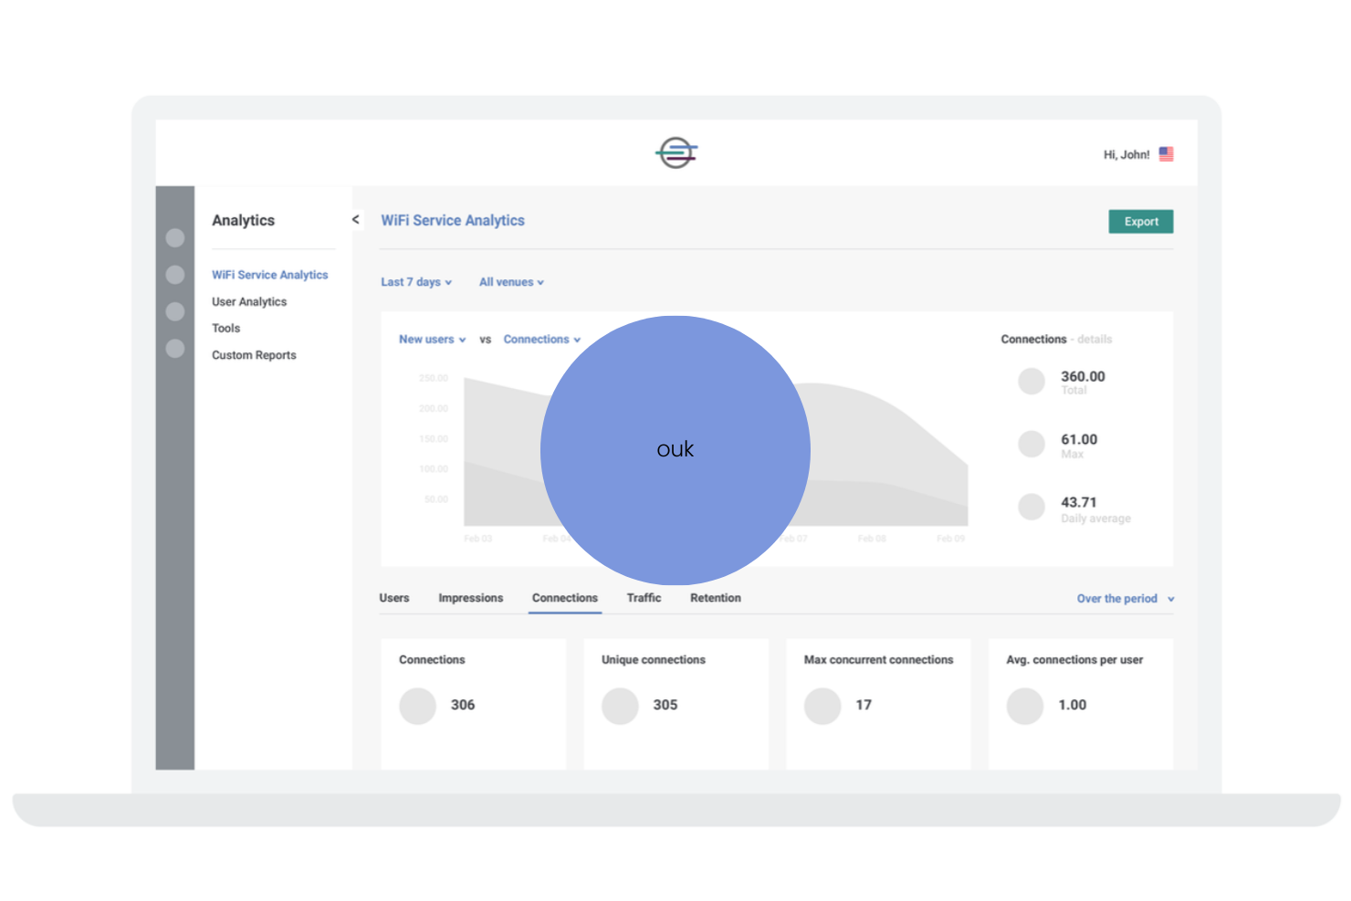The width and height of the screenshot is (1351, 901).
Task: Switch to the Users tab
Action: (x=393, y=598)
